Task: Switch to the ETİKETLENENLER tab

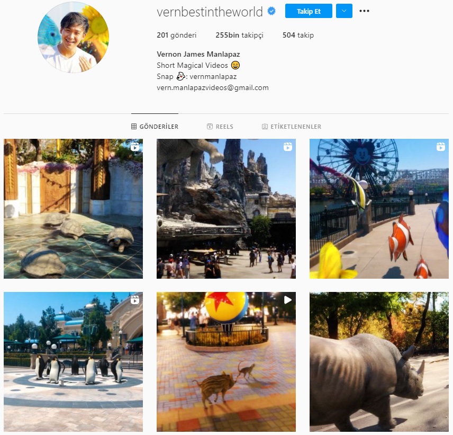Action: coord(292,127)
